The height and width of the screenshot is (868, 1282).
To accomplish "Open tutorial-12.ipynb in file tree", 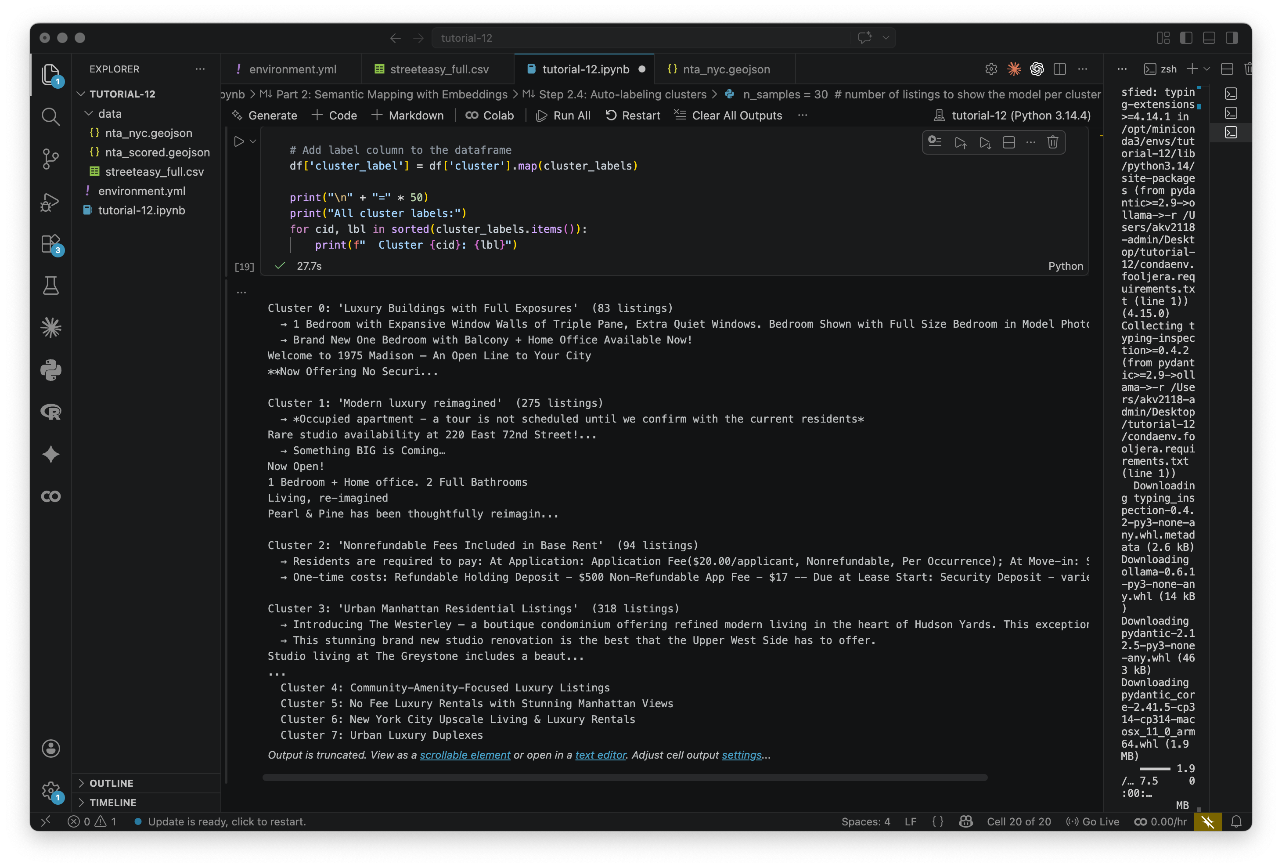I will pos(141,210).
